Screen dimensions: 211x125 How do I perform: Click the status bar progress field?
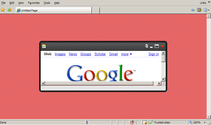point(99,122)
